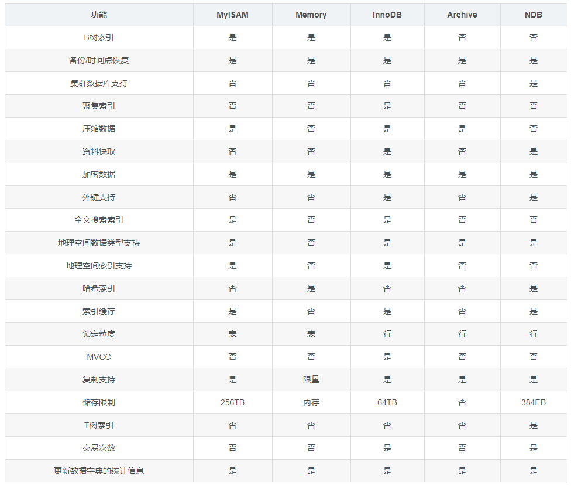Click the 64TB cell under InnoDB
Viewport: 571px width, 486px height.
[387, 402]
